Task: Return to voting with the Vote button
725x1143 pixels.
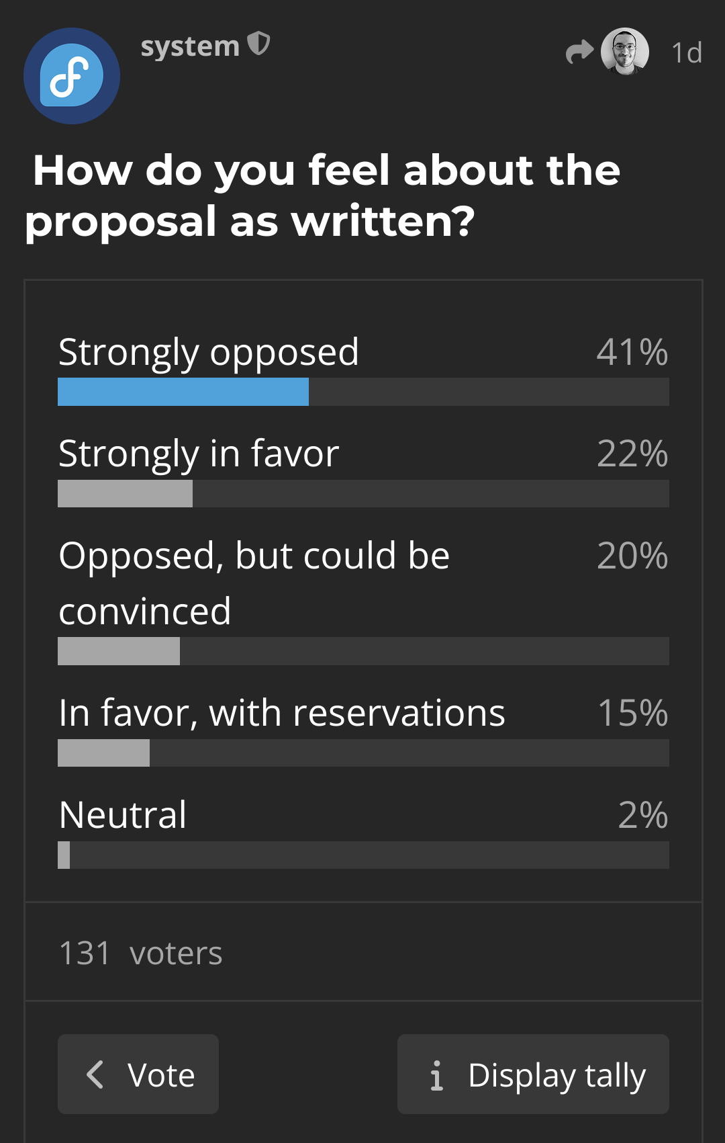Action: coord(138,1074)
